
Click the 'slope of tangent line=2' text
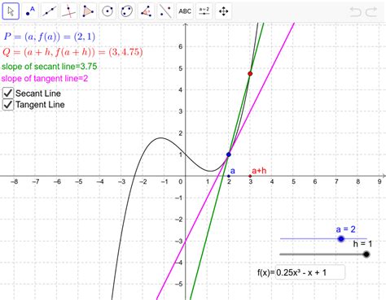(x=45, y=78)
